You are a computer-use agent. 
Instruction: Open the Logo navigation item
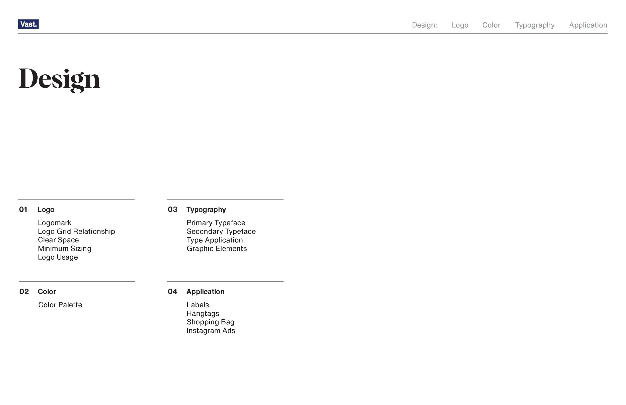click(460, 25)
